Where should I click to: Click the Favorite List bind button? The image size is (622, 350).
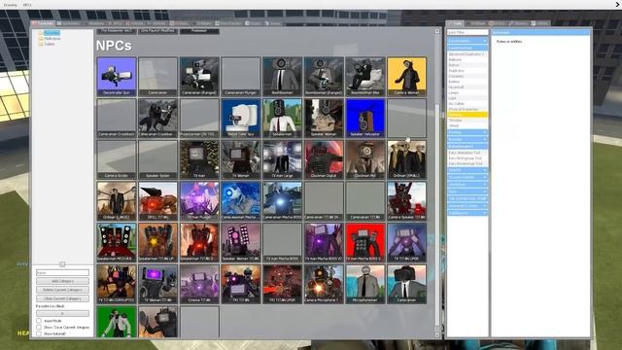point(62,313)
